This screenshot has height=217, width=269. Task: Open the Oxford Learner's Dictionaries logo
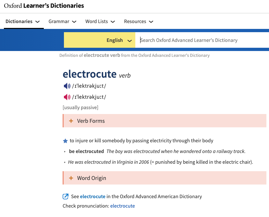[x=44, y=6]
